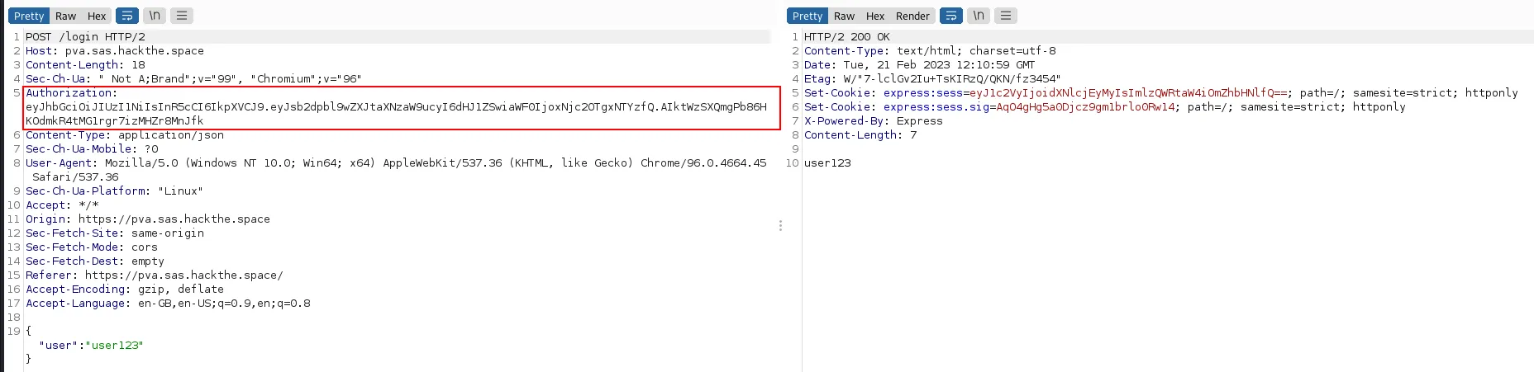Image resolution: width=1534 pixels, height=372 pixels.
Task: Click the user123 text in response body
Action: point(827,163)
